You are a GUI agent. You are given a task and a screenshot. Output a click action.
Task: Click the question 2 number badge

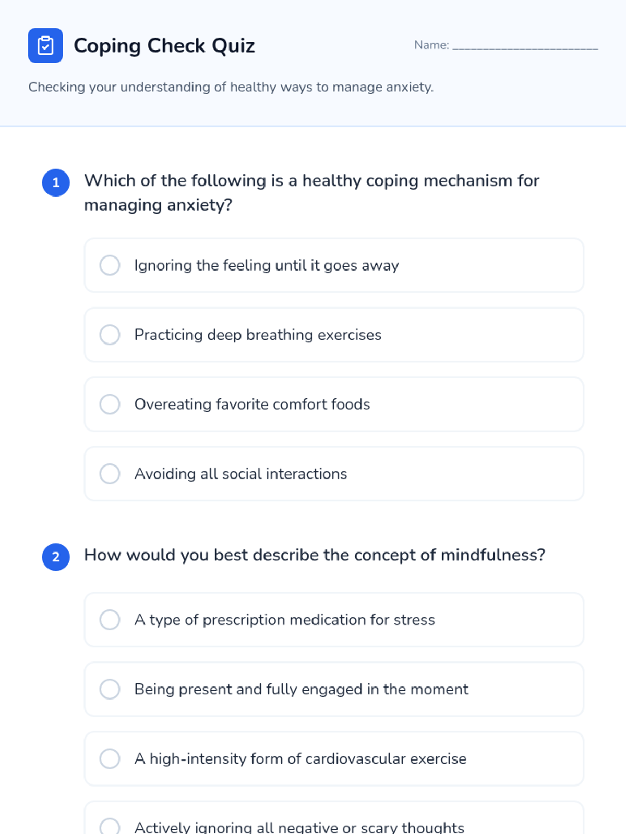click(56, 557)
